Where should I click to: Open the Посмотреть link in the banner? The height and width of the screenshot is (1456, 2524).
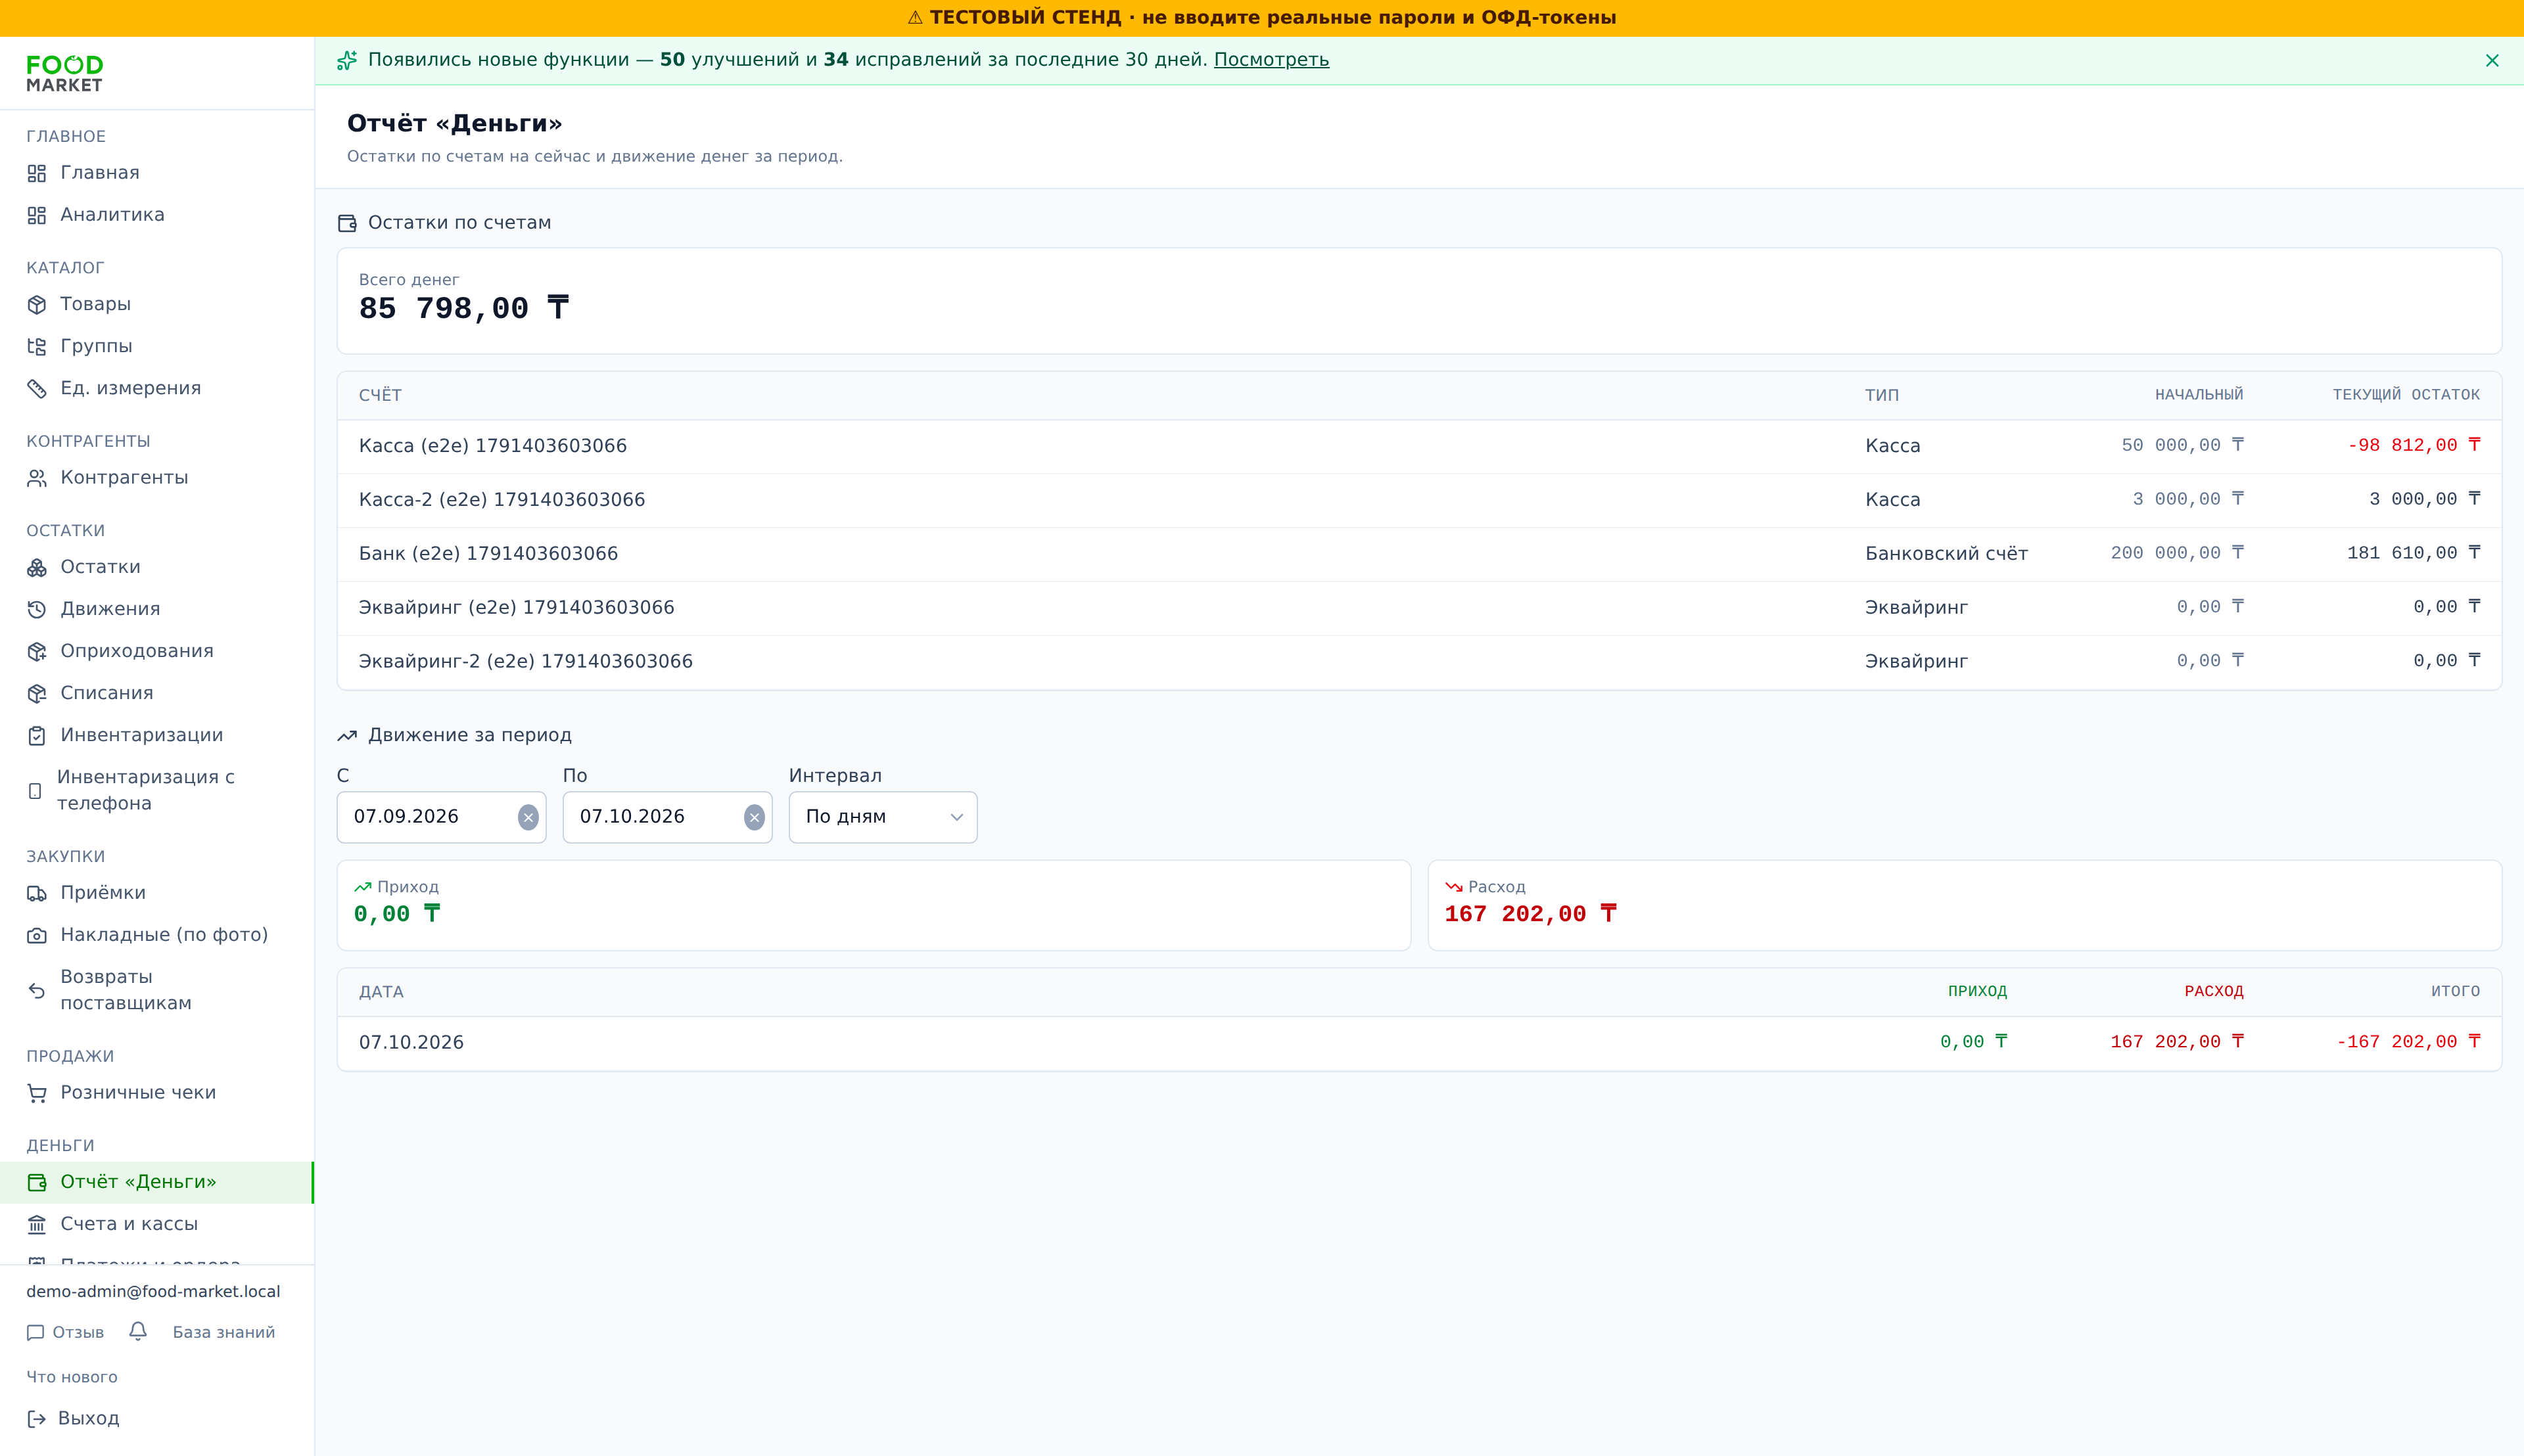coord(1271,60)
